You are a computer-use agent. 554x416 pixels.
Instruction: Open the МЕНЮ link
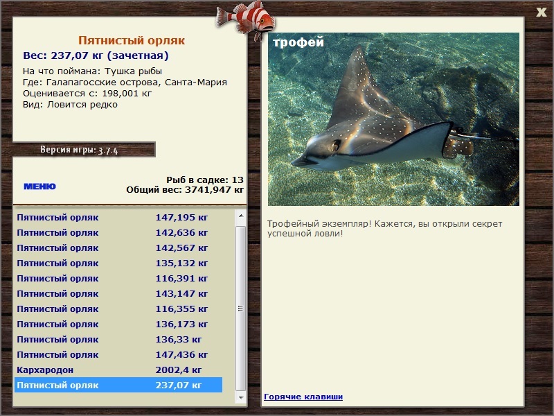(x=39, y=187)
